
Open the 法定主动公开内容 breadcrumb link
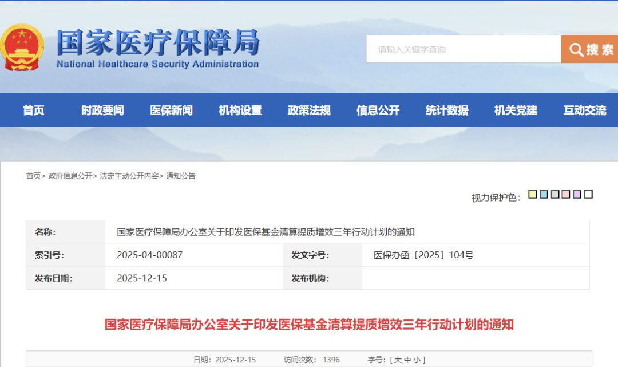pos(129,176)
